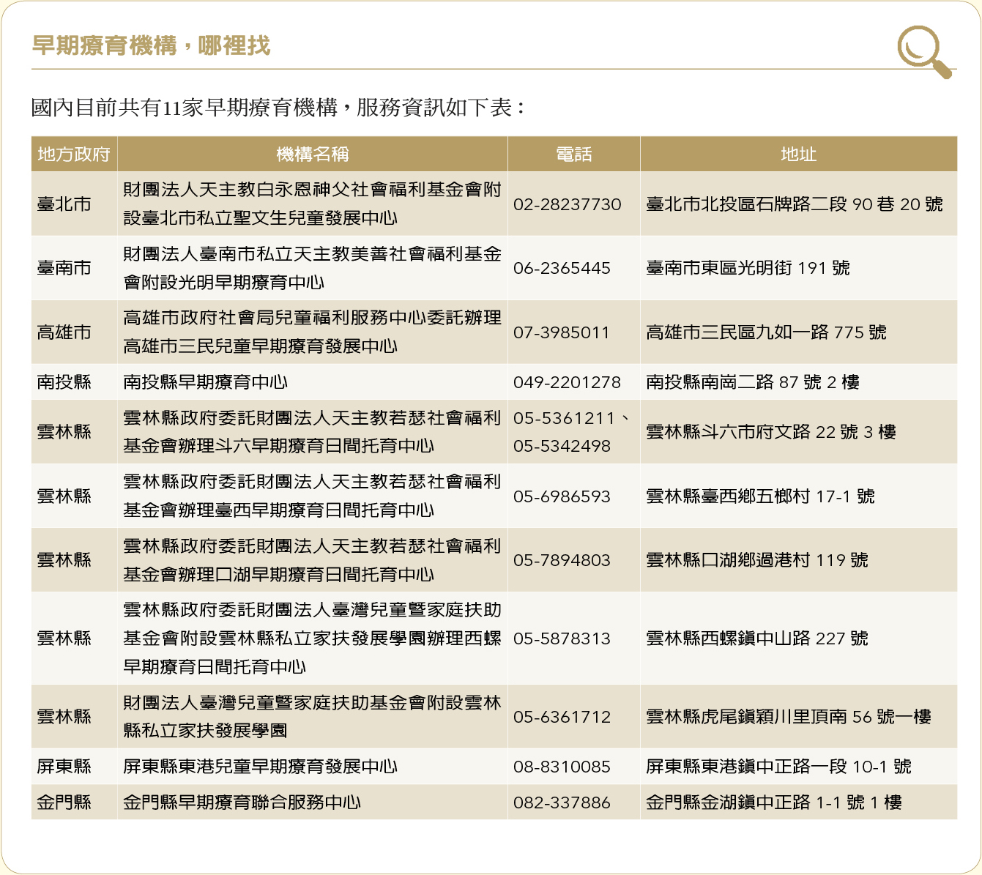Click the 電話 column header
982x875 pixels.
[573, 154]
